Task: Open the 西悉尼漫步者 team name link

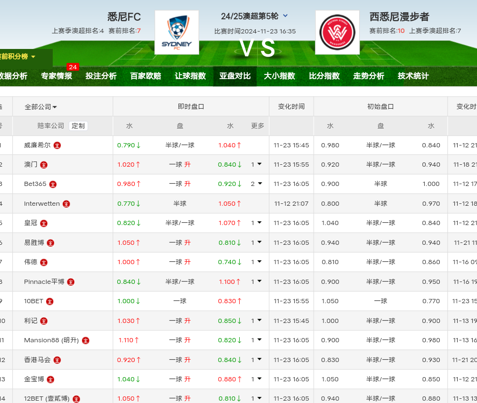Action: 399,17
